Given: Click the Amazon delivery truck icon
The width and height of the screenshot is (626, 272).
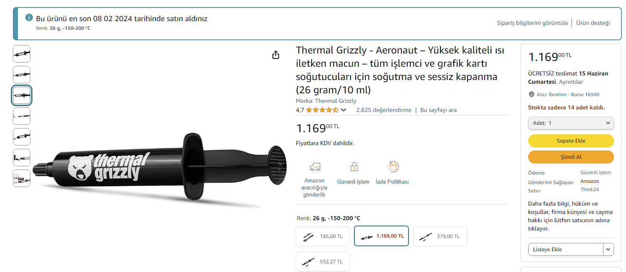Looking at the screenshot, I should pyautogui.click(x=314, y=167).
